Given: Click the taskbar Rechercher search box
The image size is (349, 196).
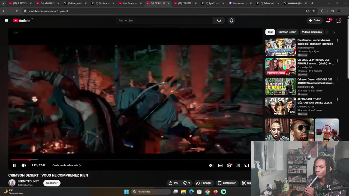Looking at the screenshot, I should [151, 192].
